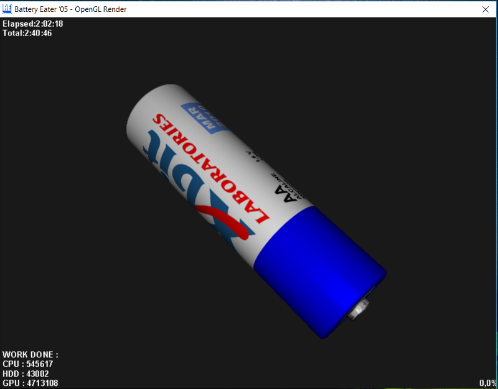Close the Battery Eater OpenGL Render window

point(486,9)
